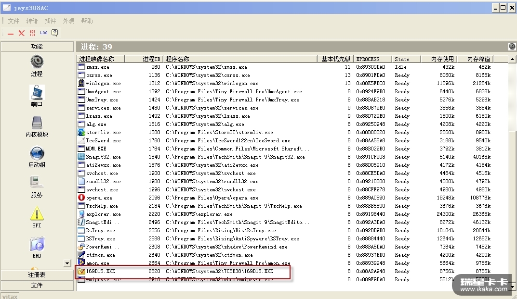Click the SnagitEdi... process icon
Screen dimensions: 517x299
[81, 223]
